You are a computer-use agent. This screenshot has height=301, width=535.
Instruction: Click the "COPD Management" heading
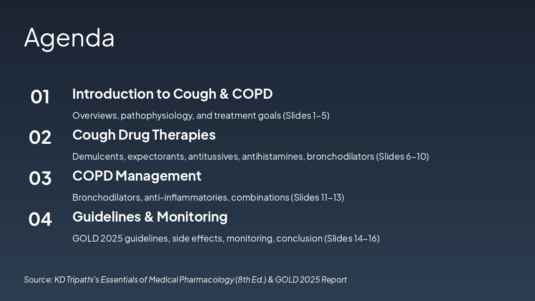137,176
